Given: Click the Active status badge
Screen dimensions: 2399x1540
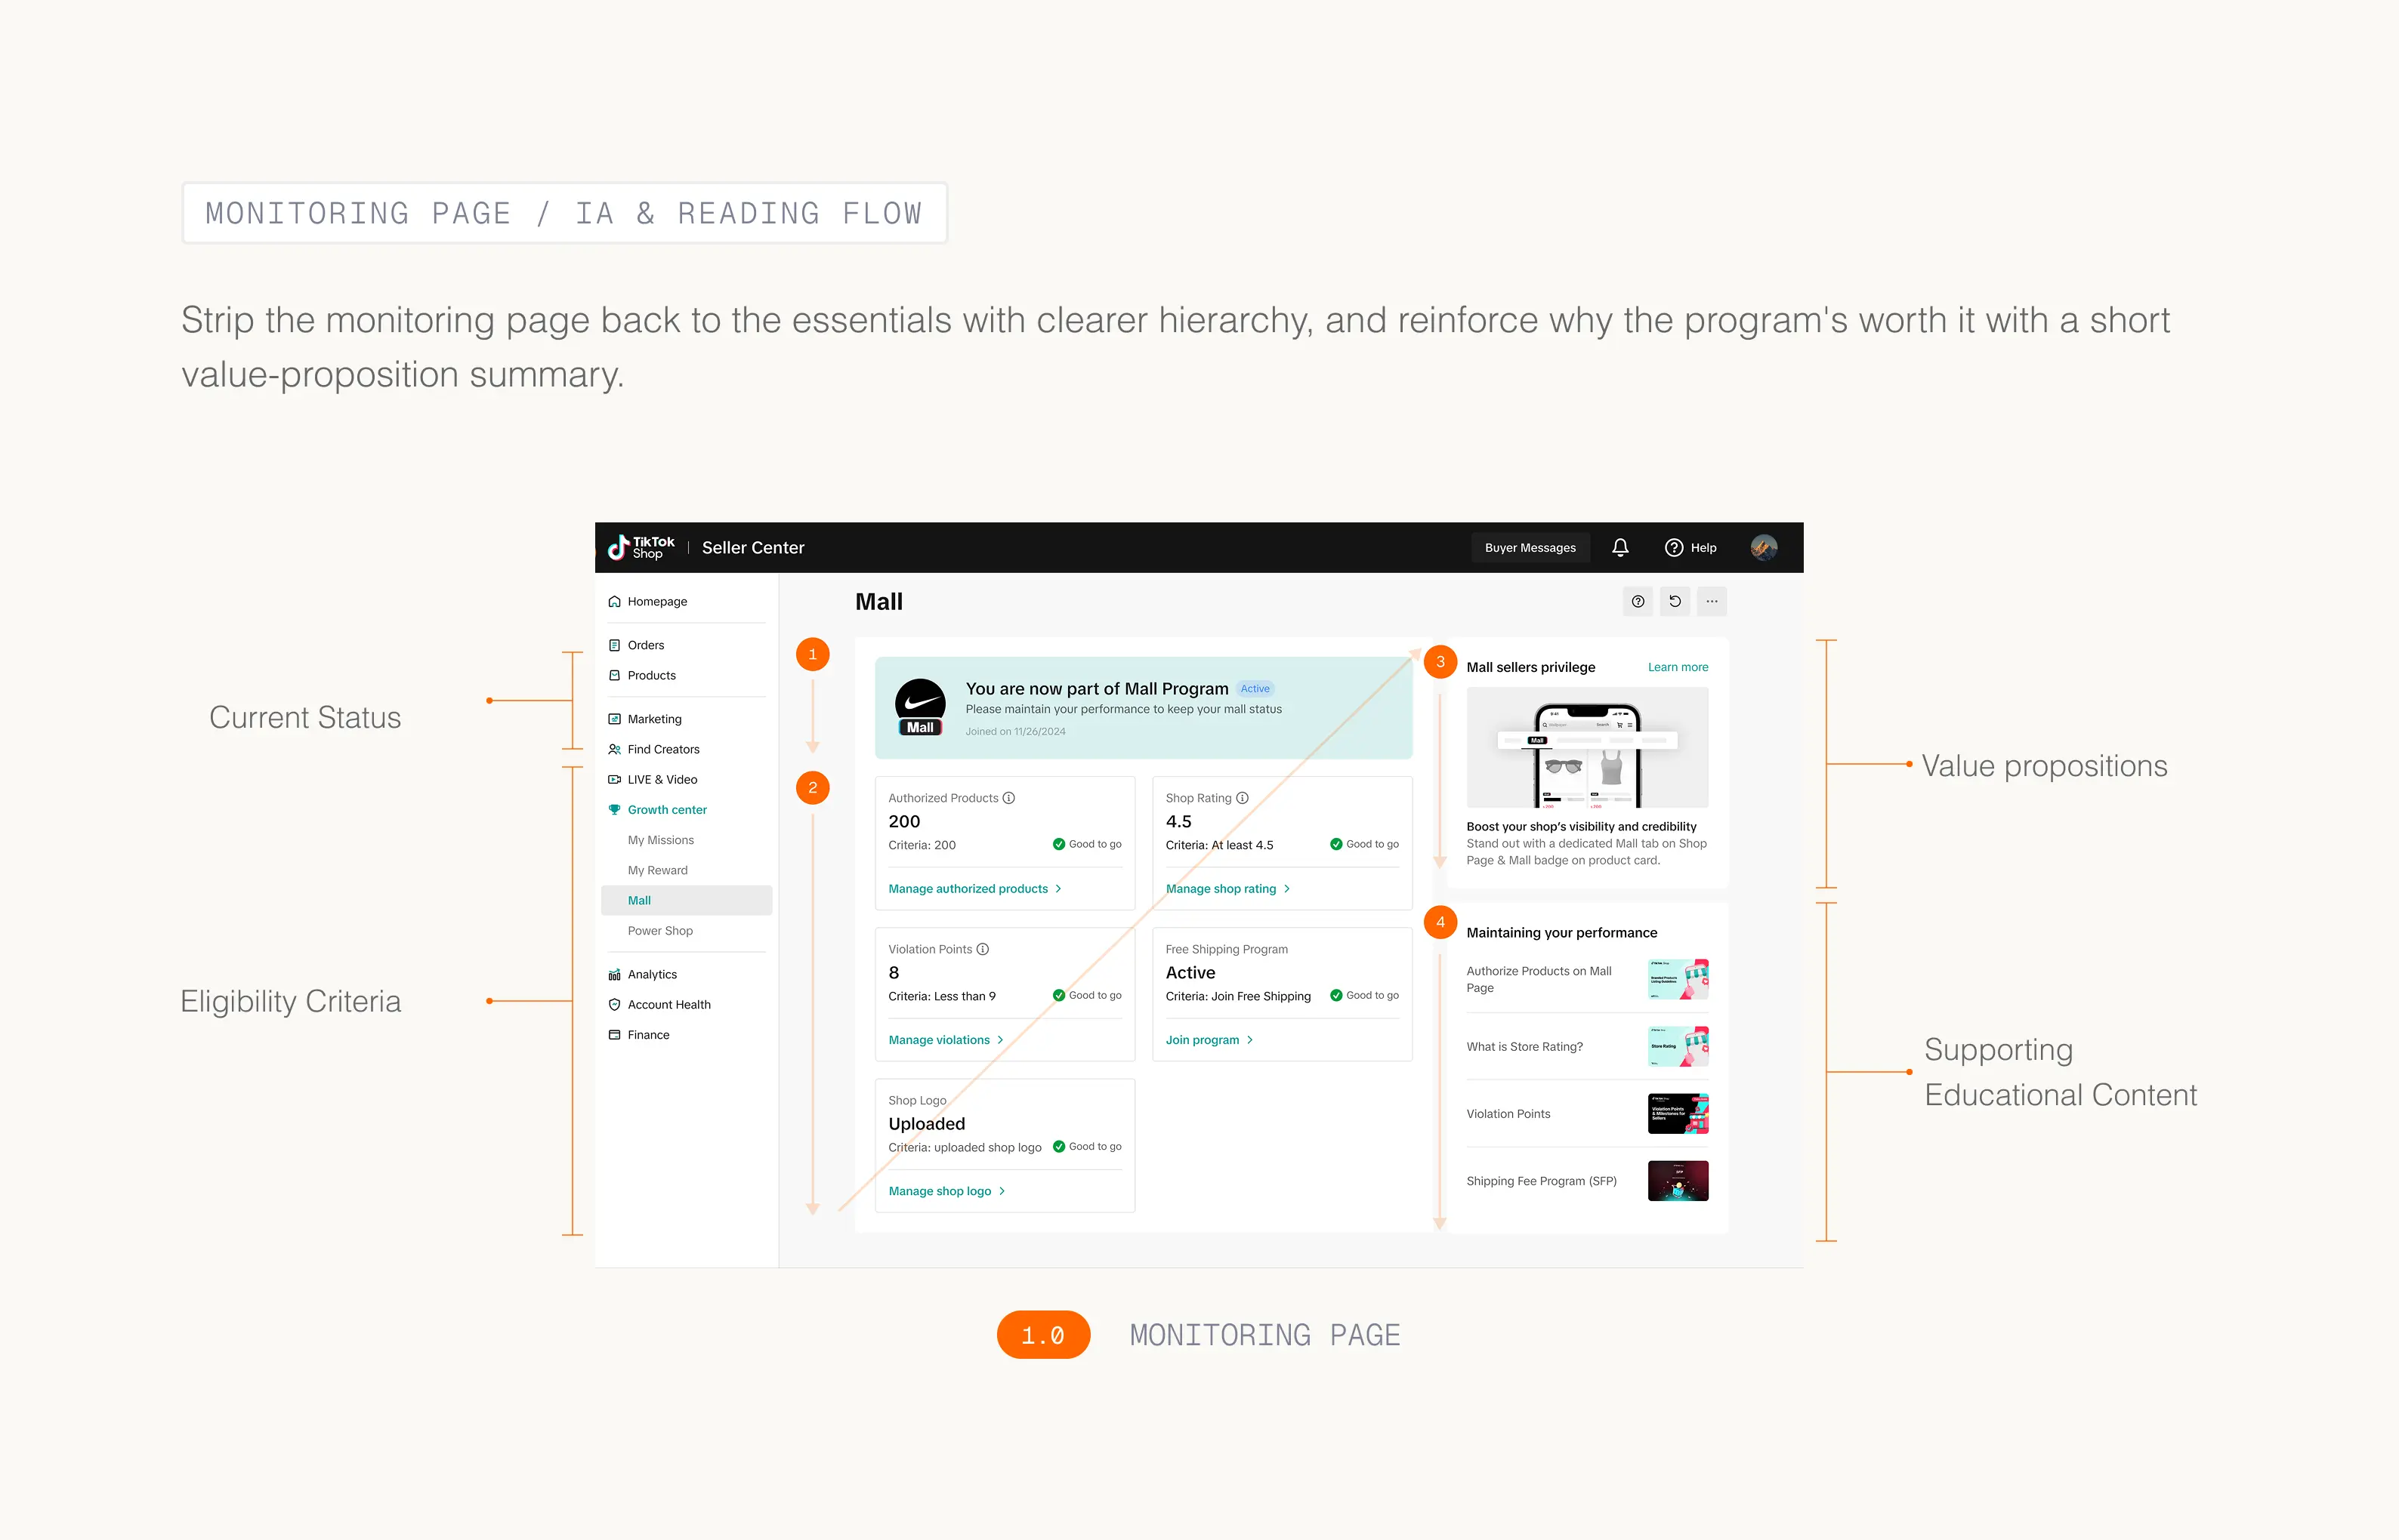Looking at the screenshot, I should point(1255,688).
